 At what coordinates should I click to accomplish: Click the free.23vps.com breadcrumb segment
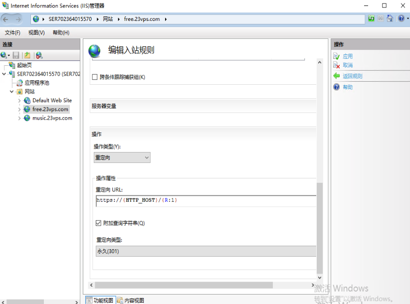pos(142,19)
